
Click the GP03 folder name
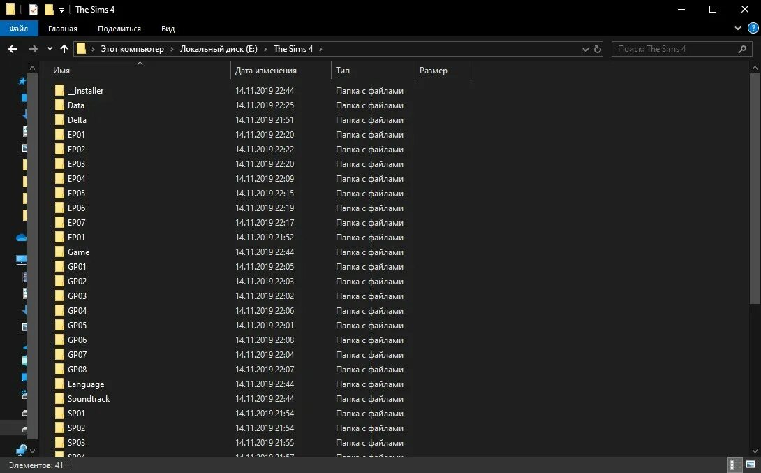(x=77, y=296)
